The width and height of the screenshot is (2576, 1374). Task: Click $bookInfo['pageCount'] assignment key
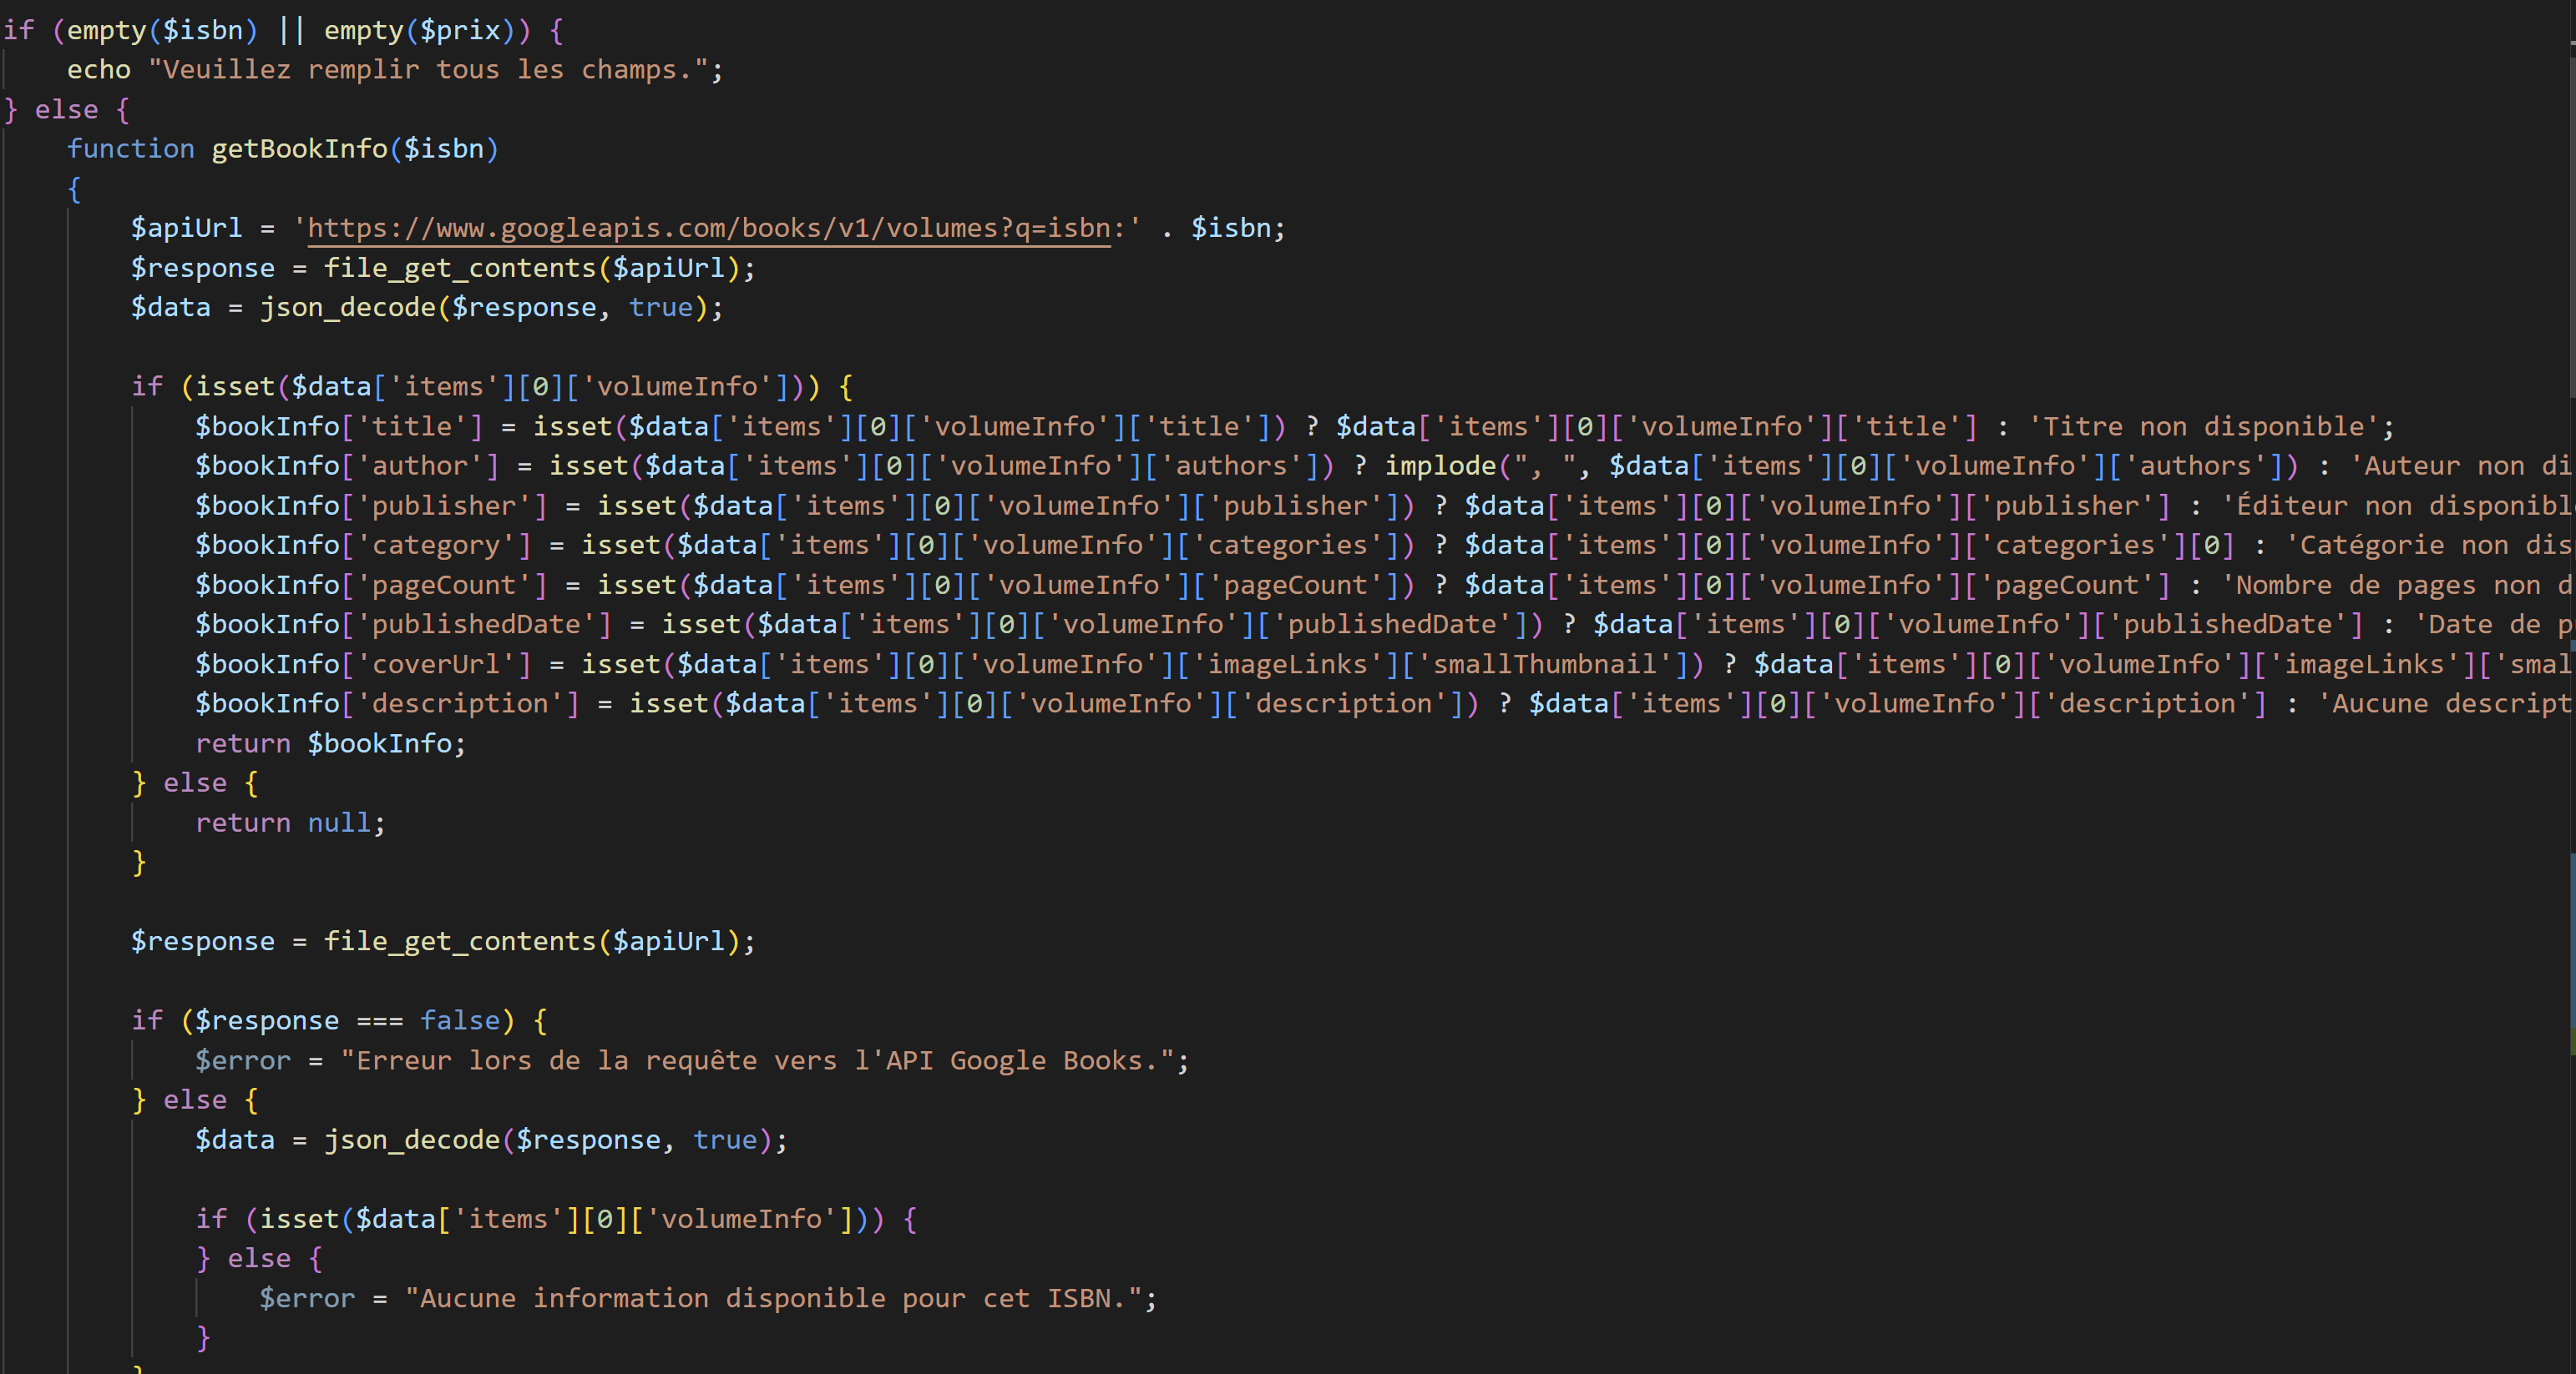click(x=371, y=586)
